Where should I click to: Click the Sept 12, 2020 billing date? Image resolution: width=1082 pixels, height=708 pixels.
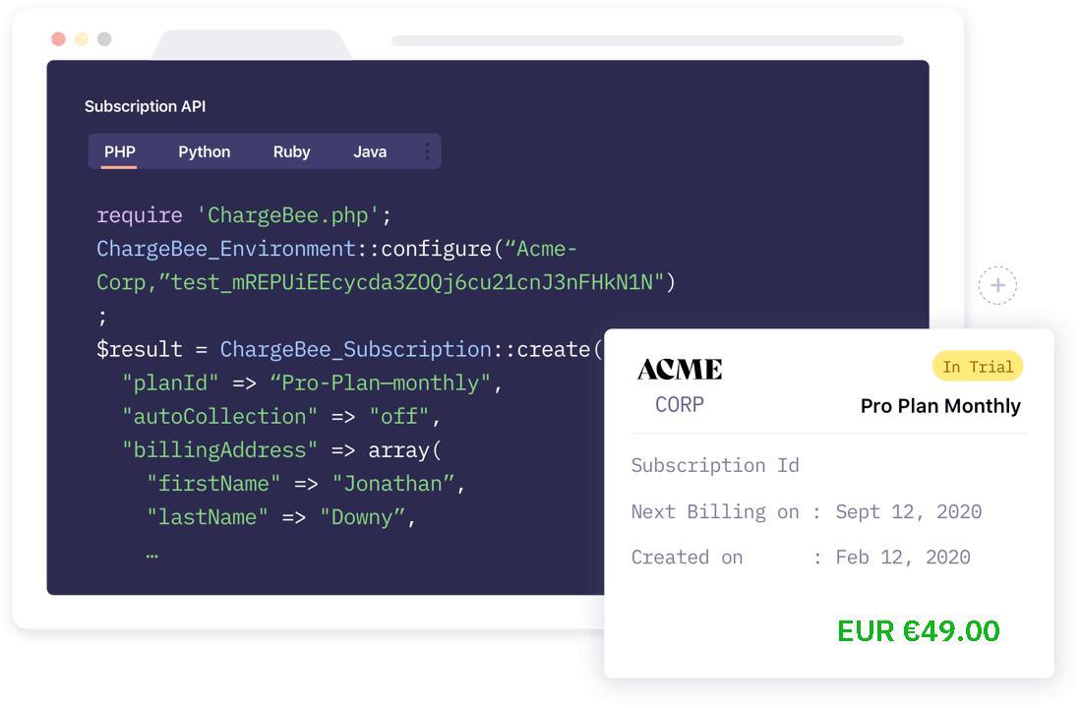point(908,511)
